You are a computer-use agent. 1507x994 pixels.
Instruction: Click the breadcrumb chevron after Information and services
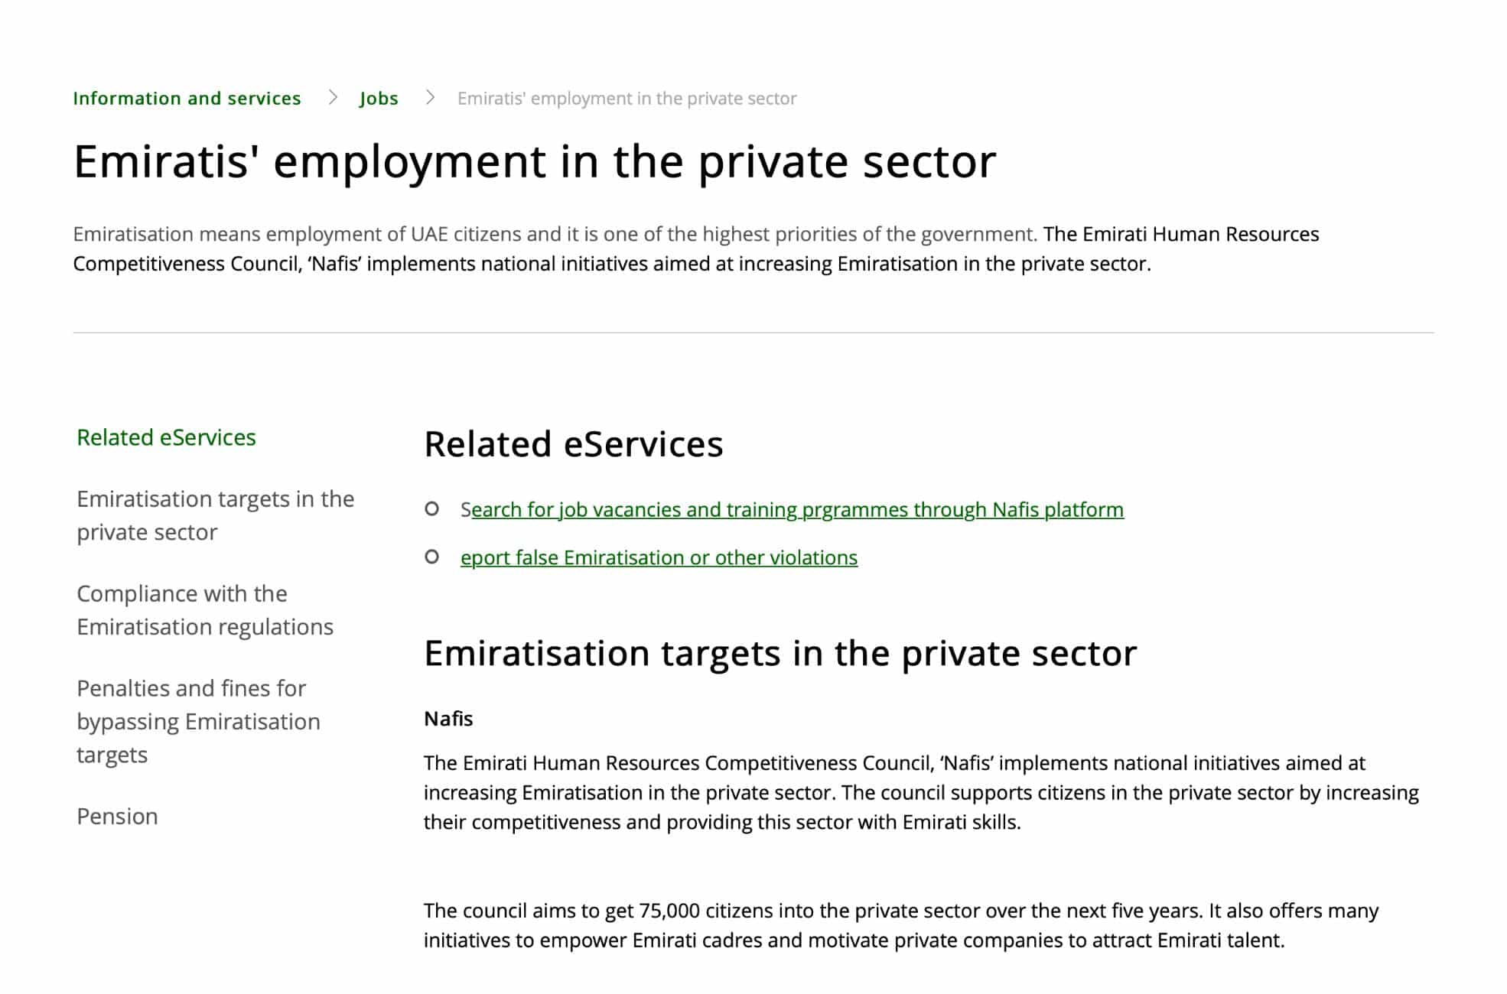point(332,98)
